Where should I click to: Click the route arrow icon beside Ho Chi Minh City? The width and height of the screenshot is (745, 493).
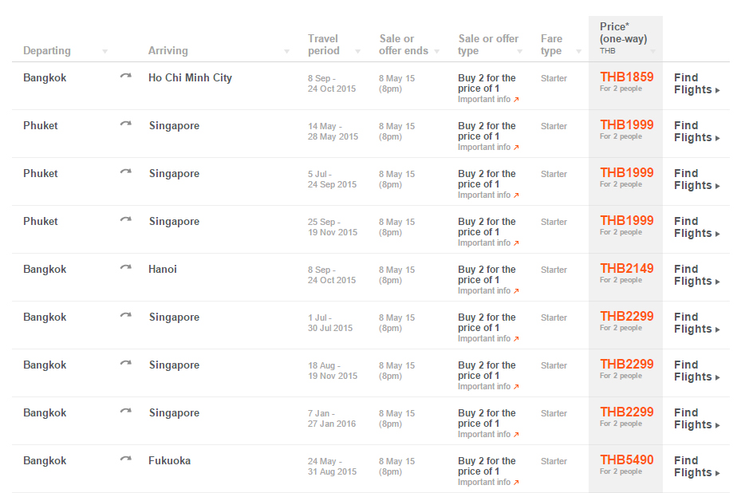pos(125,77)
